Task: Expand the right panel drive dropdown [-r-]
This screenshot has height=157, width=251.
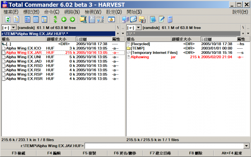Action: tap(138, 28)
